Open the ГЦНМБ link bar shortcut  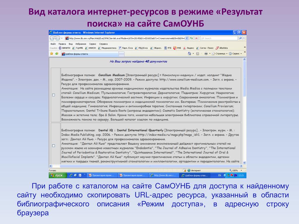[x=78, y=48]
